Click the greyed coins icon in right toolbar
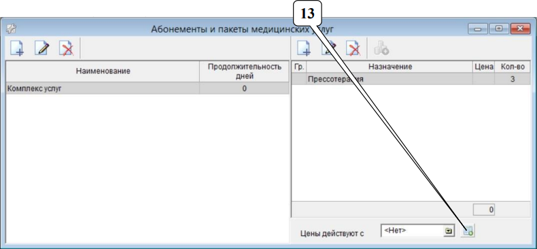 [381, 48]
